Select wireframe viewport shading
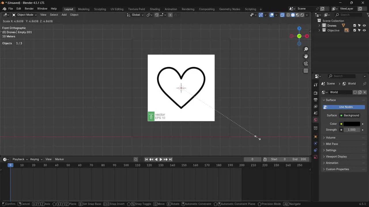Viewport: 369px width, 207px height. [288, 15]
